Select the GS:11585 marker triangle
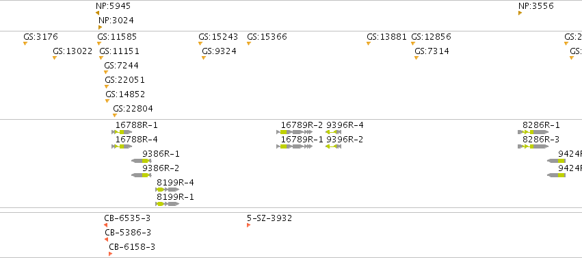The image size is (582, 258). click(x=99, y=43)
